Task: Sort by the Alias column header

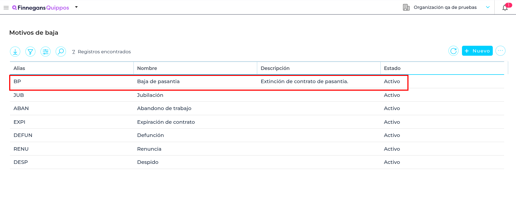Action: 19,68
